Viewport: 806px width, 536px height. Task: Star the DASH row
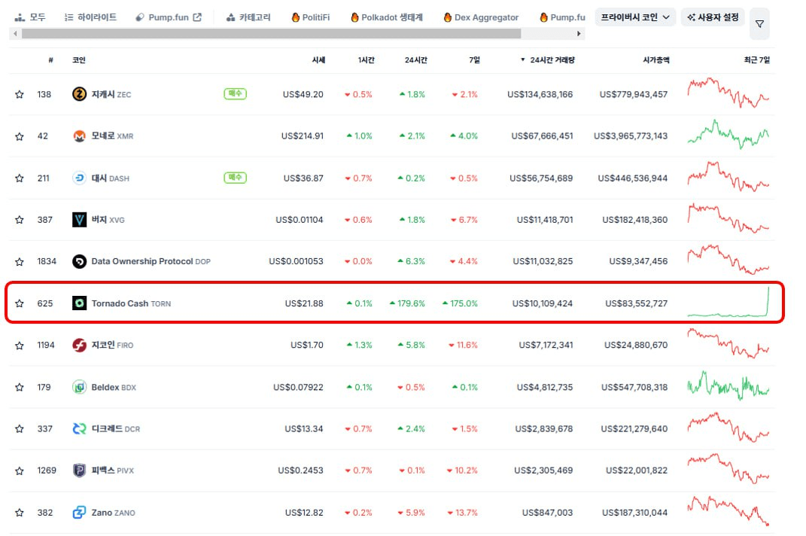pyautogui.click(x=20, y=178)
